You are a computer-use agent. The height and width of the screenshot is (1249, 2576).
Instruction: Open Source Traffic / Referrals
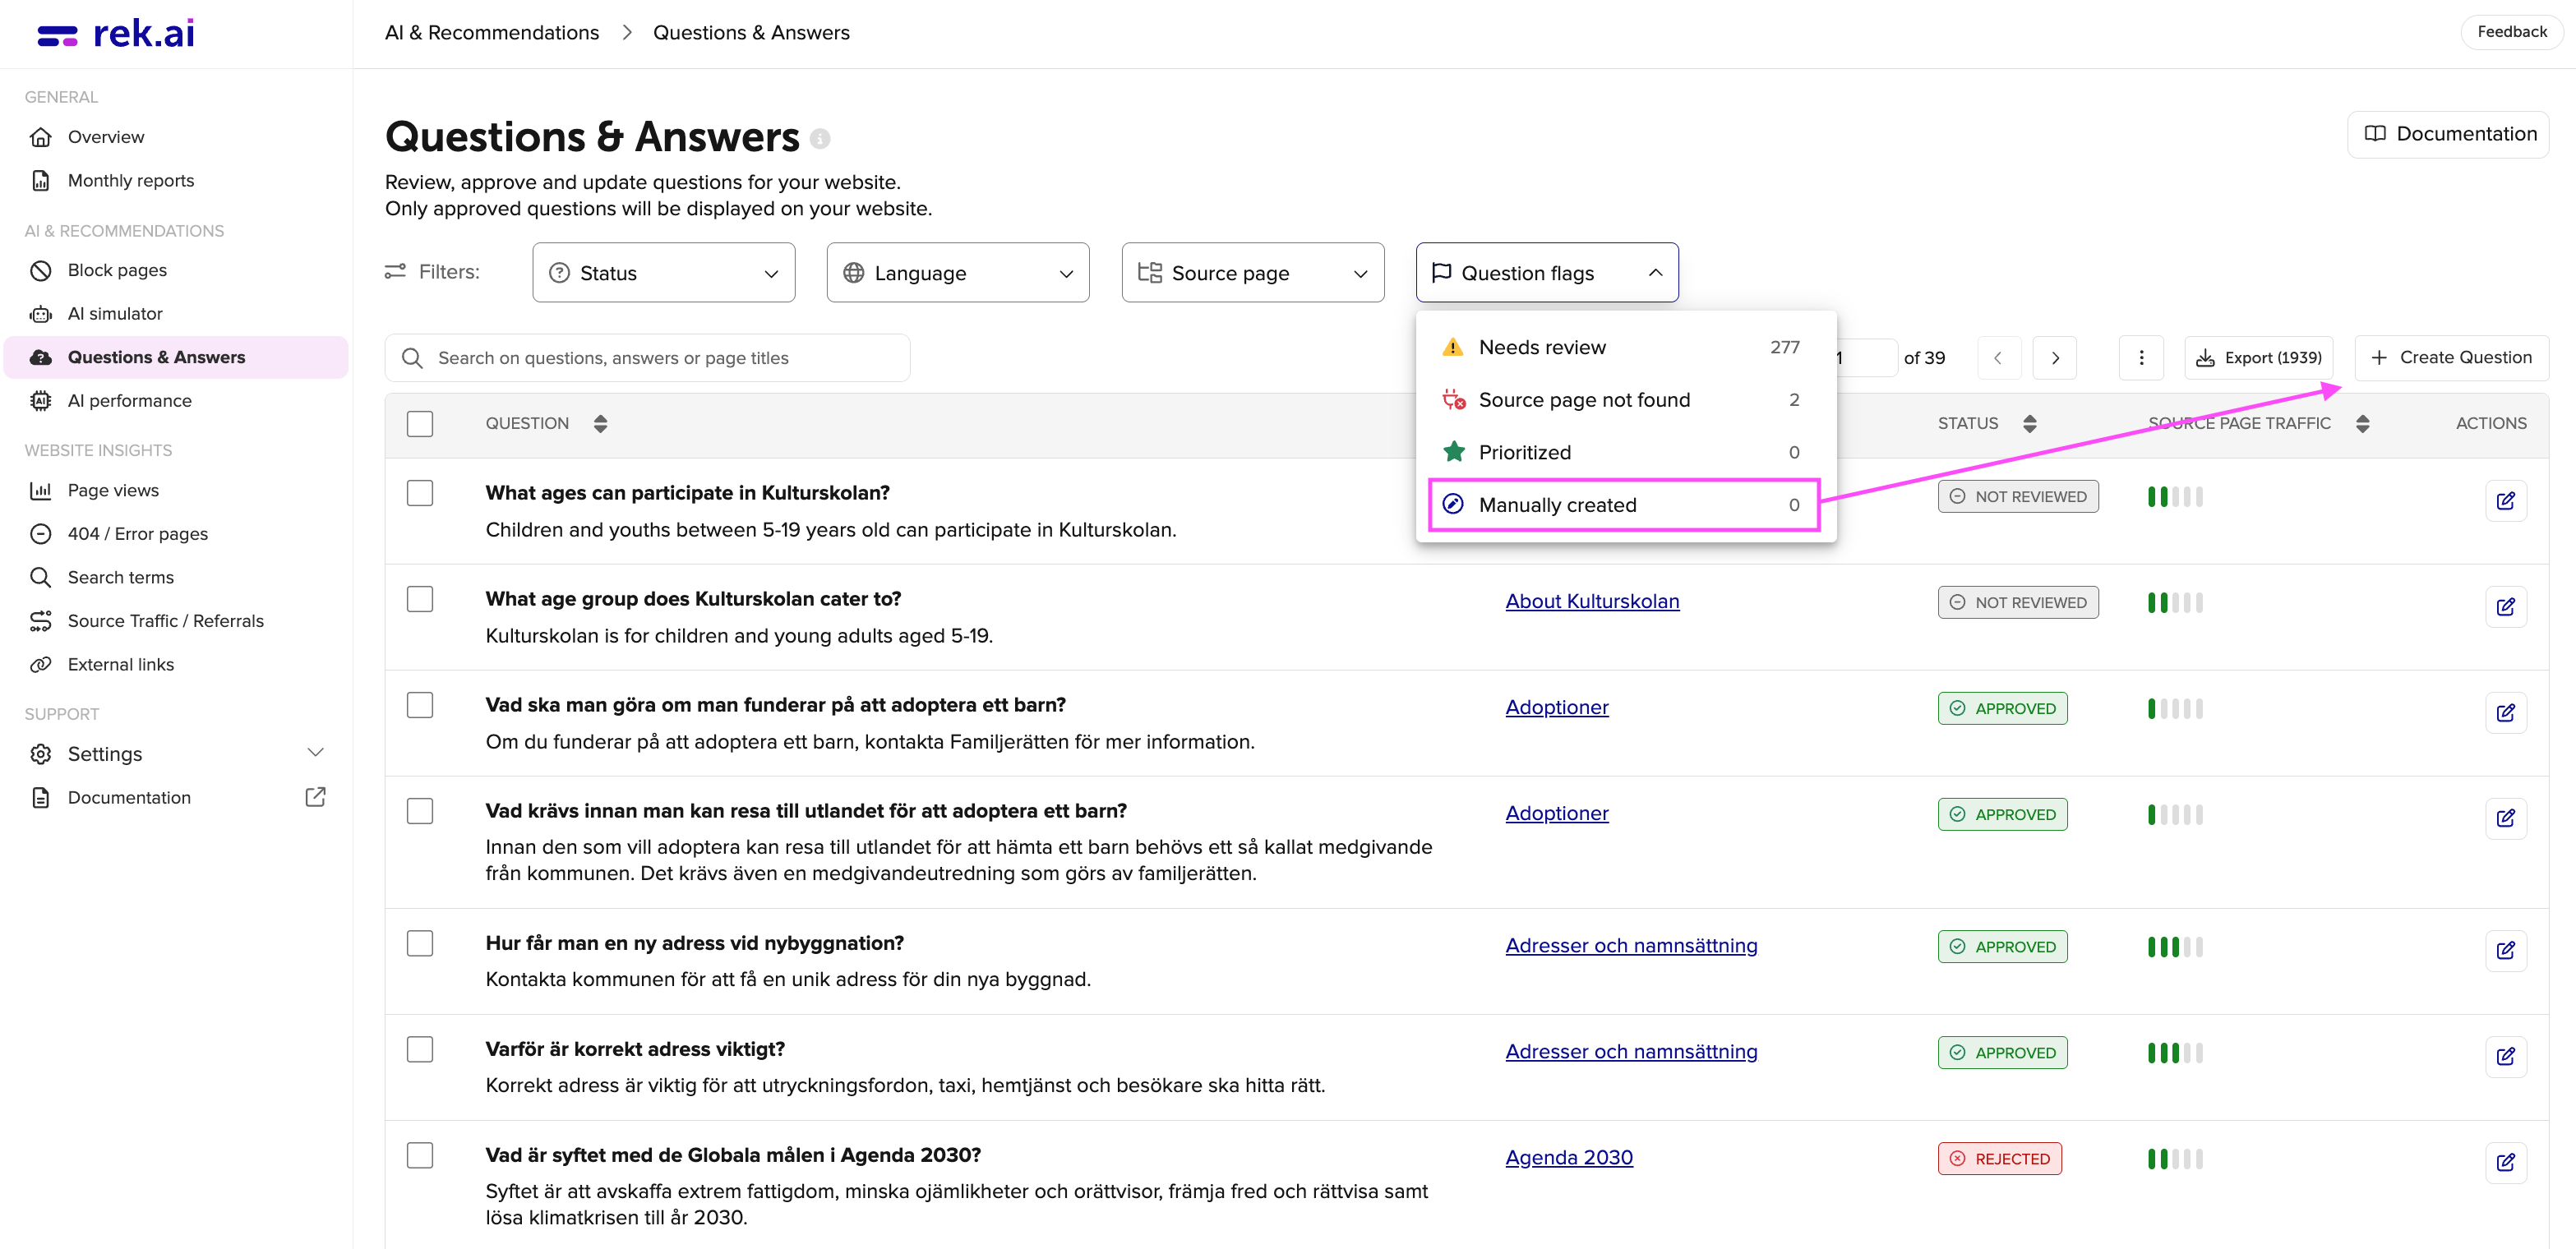pyautogui.click(x=165, y=620)
